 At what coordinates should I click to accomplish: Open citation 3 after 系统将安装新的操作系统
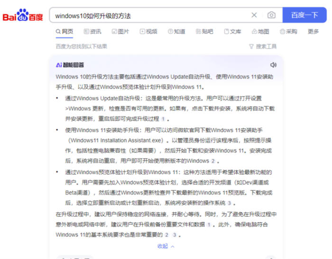(229, 203)
